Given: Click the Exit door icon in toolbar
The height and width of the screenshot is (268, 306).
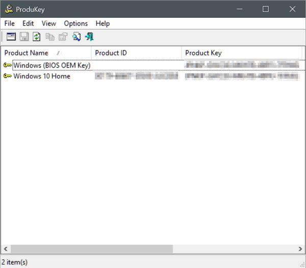Looking at the screenshot, I should tap(89, 37).
